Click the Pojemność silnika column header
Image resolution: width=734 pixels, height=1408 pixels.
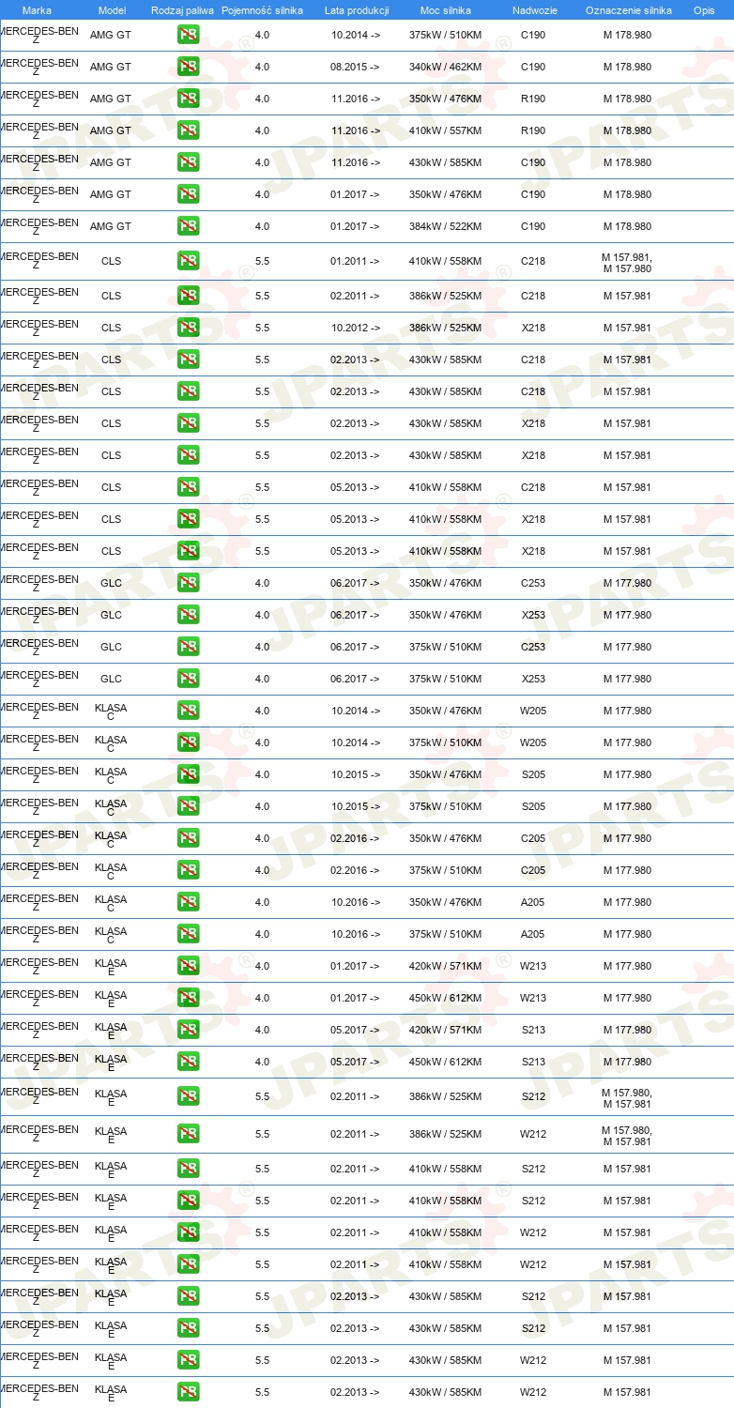[262, 10]
